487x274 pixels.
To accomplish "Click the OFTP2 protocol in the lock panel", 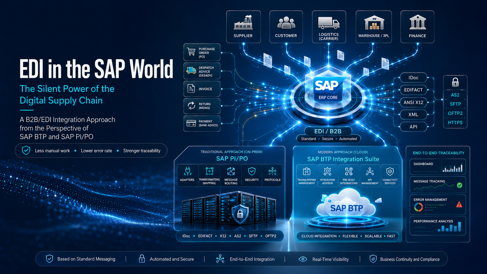I will pyautogui.click(x=455, y=113).
